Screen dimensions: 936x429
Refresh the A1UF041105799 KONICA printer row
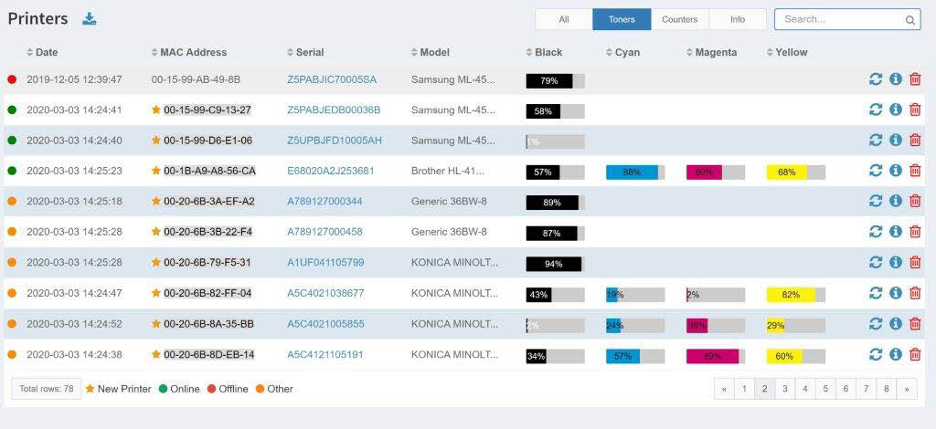point(876,263)
